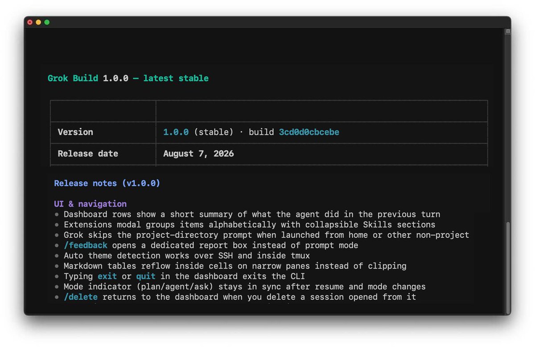Viewport: 535px width, 347px height.
Task: Click the highlighted word quit
Action: point(146,276)
